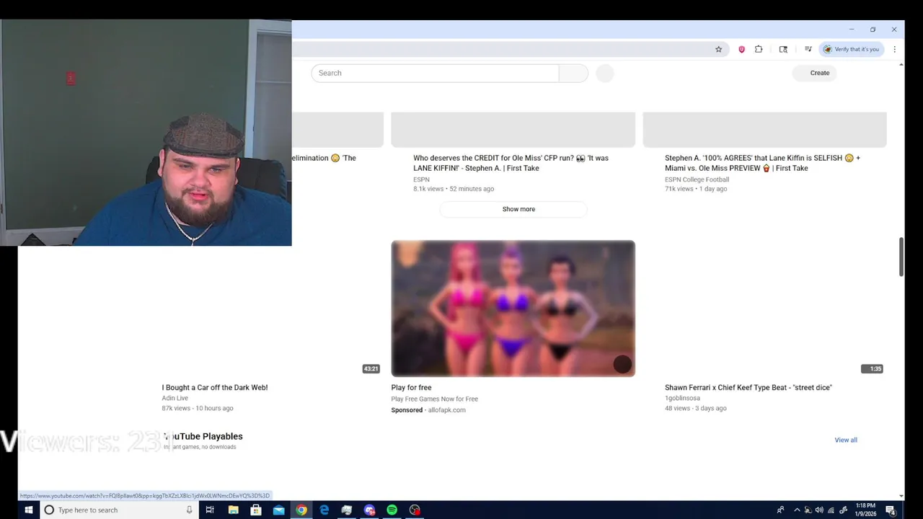The height and width of the screenshot is (519, 923).
Task: Open the Chrome extensions puzzle icon
Action: [x=759, y=49]
